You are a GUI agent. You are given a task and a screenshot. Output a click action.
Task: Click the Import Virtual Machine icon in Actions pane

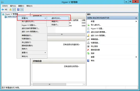(88, 25)
